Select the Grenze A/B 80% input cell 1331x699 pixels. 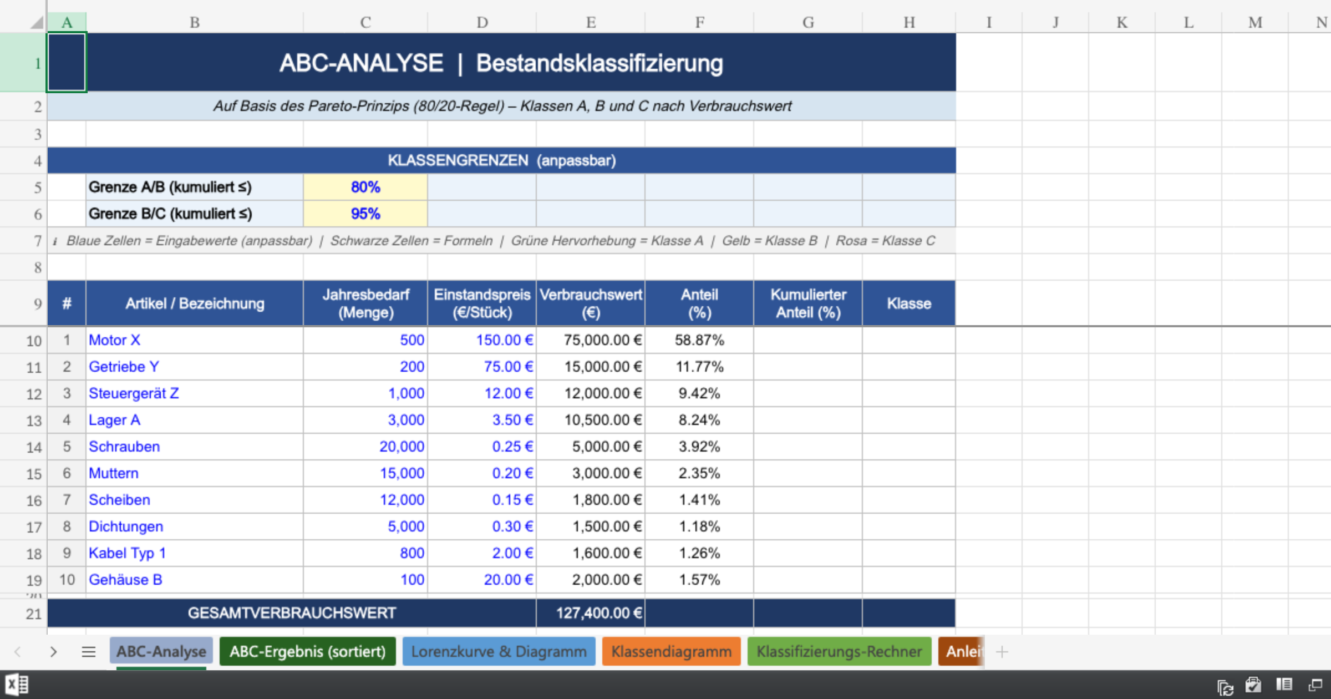coord(365,187)
